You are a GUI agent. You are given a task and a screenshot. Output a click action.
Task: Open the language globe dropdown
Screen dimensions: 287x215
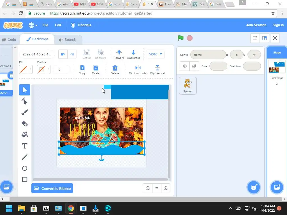(33, 25)
